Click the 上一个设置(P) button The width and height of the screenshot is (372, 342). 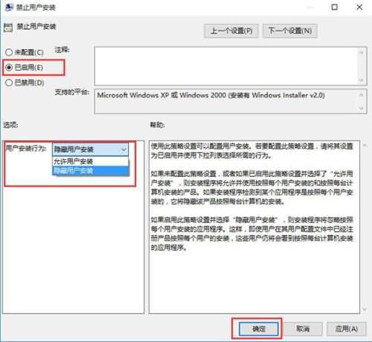click(x=231, y=31)
